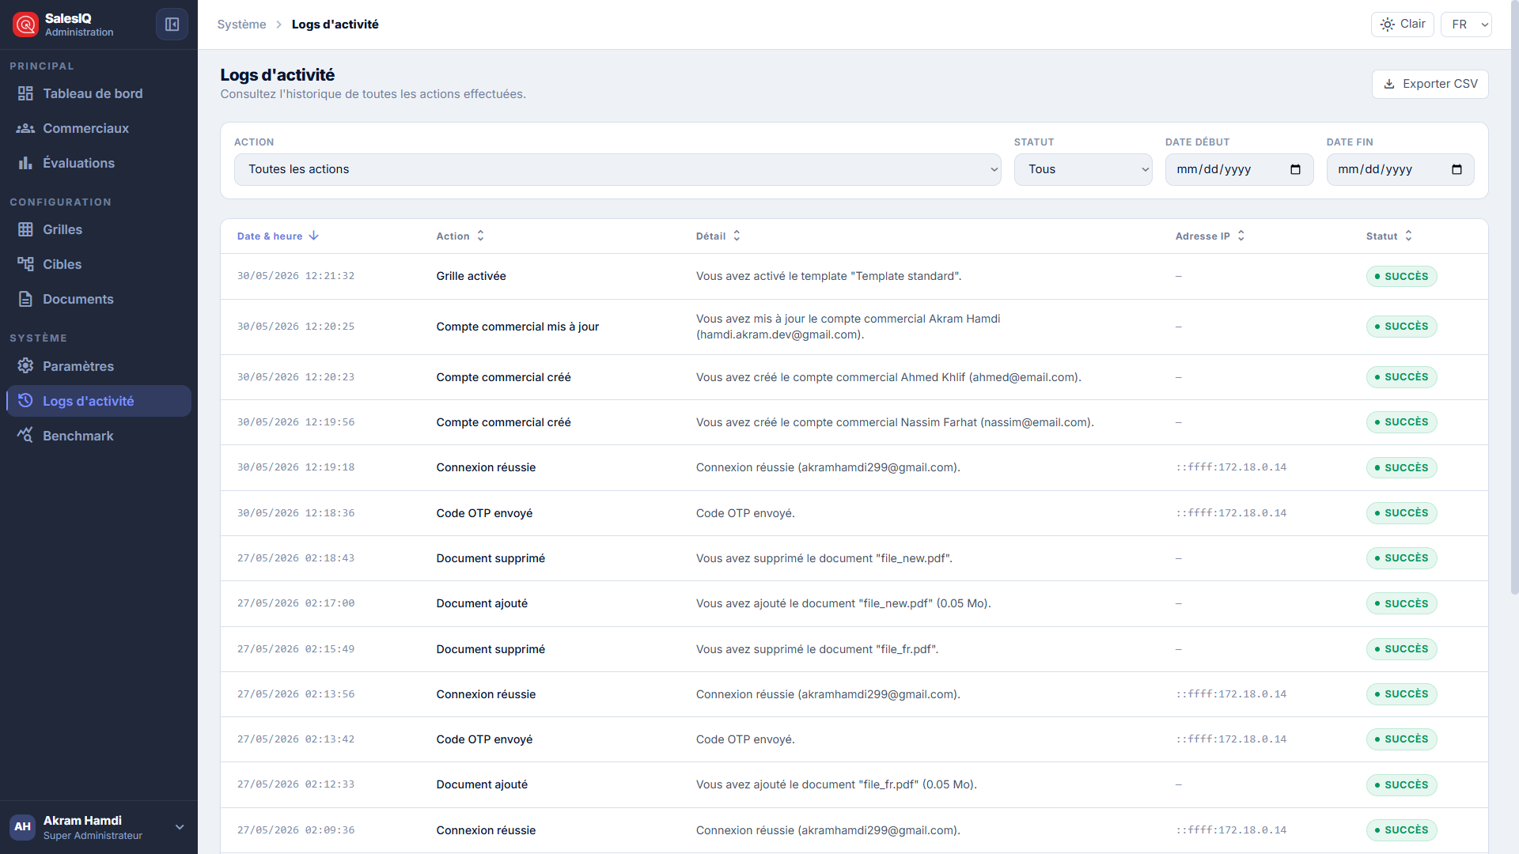Image resolution: width=1519 pixels, height=854 pixels.
Task: Click the Grille activée action cell
Action: (471, 276)
